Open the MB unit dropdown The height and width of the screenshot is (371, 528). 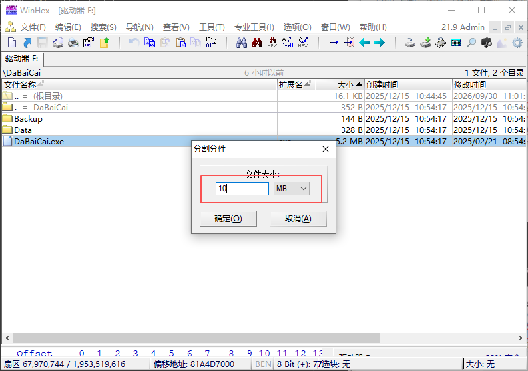coord(292,189)
